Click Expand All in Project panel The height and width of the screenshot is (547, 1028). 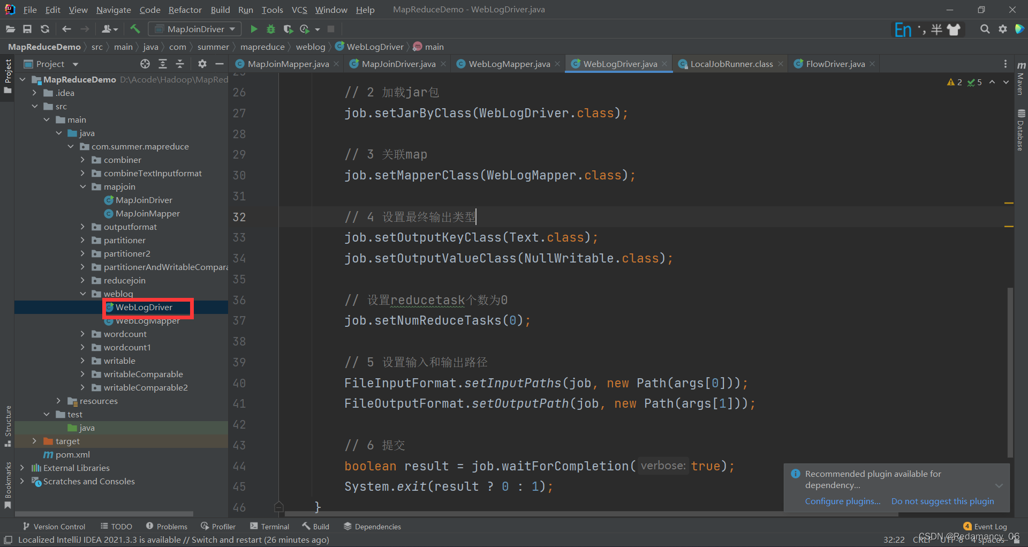pyautogui.click(x=163, y=64)
